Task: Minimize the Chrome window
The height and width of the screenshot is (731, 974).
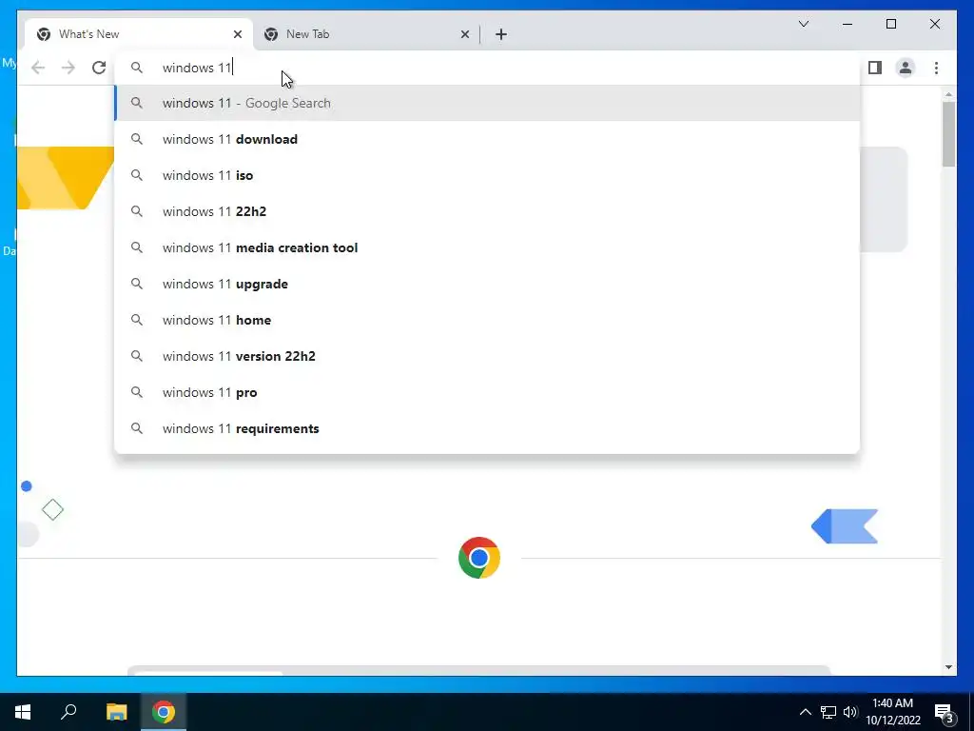Action: (847, 24)
